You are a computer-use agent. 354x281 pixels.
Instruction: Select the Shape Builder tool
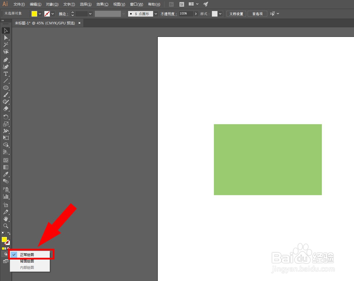point(6,145)
